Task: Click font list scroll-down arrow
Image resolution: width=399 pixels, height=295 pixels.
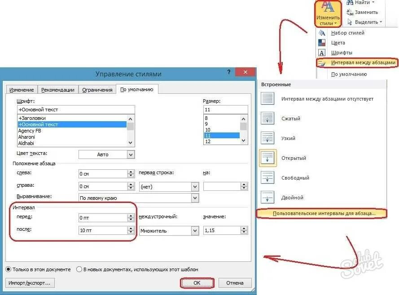Action: coord(130,143)
